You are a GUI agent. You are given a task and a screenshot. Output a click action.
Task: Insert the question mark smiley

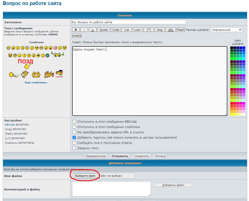[x=29, y=55]
